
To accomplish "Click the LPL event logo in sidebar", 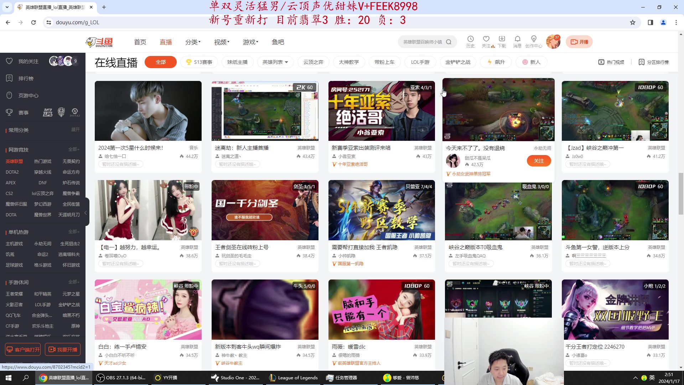I will tap(48, 113).
